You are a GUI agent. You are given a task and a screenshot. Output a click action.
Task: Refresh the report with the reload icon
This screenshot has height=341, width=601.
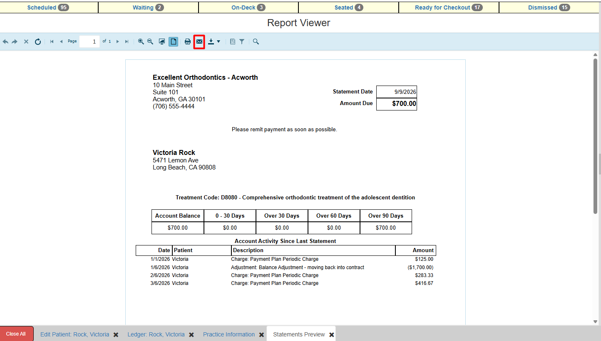(38, 42)
